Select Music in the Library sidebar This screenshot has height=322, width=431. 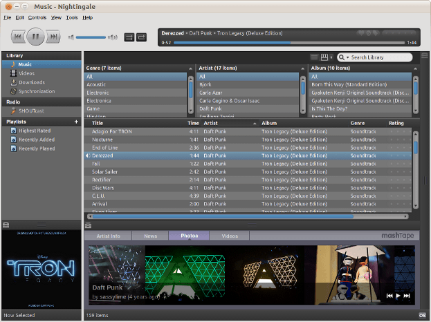tap(42, 64)
